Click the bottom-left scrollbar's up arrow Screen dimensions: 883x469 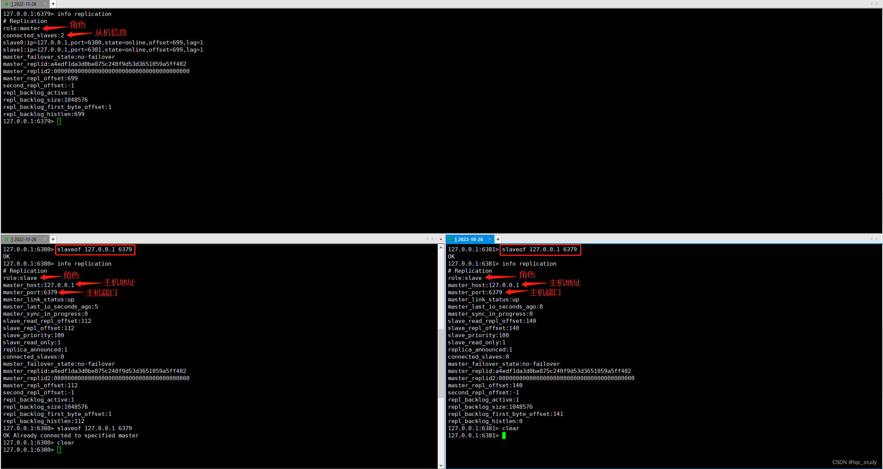point(441,247)
